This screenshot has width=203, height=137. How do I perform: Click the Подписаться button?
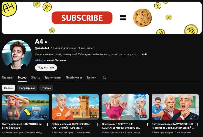[46, 67]
